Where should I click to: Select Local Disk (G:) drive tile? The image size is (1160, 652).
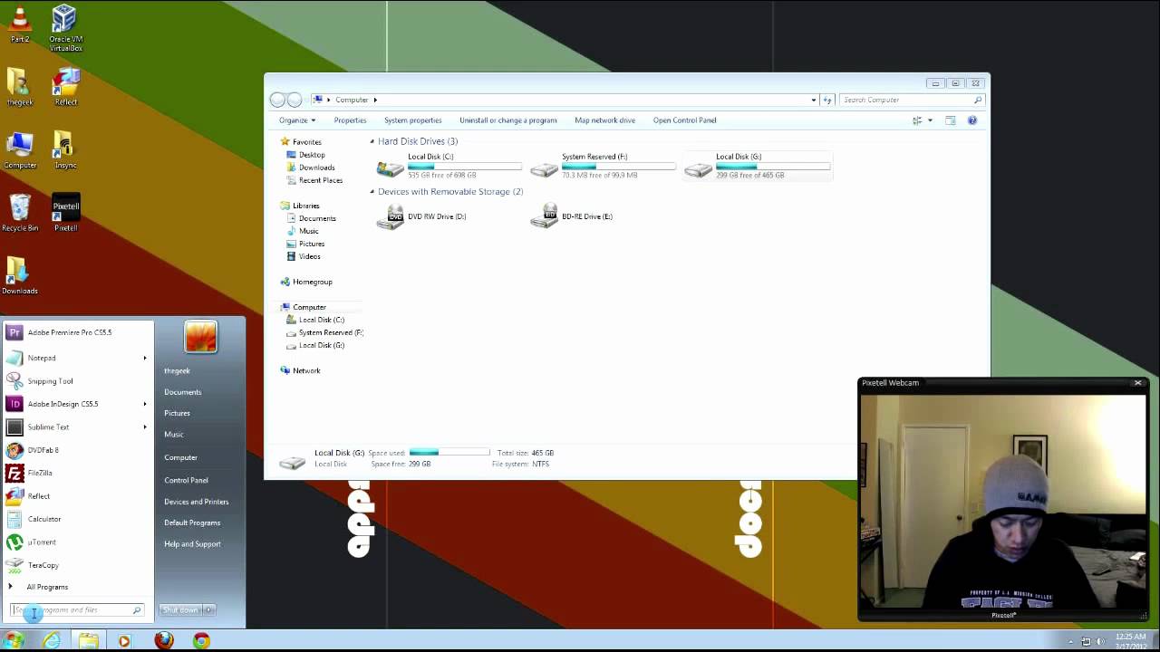pyautogui.click(x=758, y=166)
